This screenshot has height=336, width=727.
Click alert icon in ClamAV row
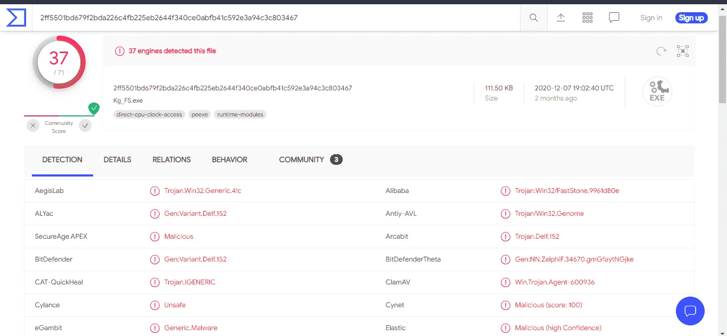[505, 282]
